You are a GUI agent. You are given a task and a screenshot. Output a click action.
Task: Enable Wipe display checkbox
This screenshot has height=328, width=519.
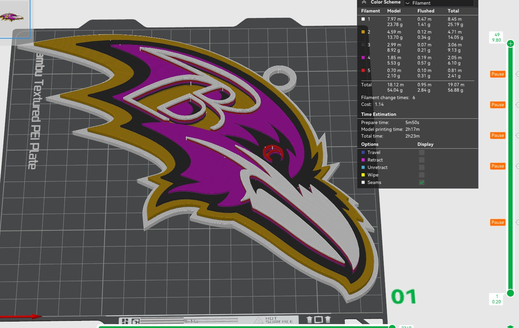[422, 175]
